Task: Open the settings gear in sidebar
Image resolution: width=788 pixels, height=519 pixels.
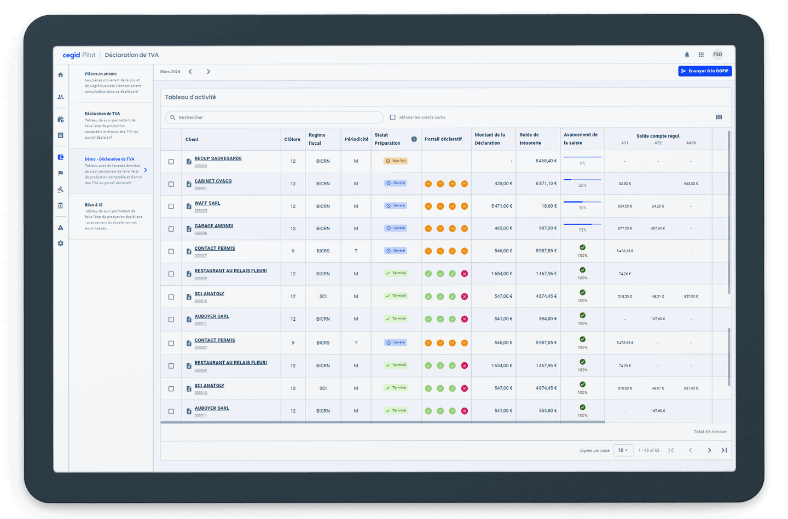Action: (x=61, y=244)
